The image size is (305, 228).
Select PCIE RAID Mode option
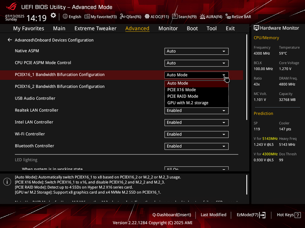pos(197,96)
